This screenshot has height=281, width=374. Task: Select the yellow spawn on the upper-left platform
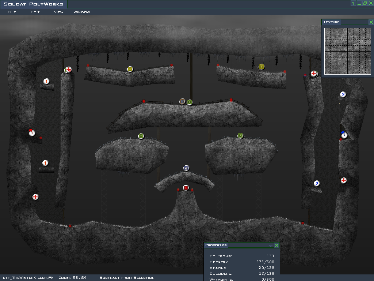[130, 69]
